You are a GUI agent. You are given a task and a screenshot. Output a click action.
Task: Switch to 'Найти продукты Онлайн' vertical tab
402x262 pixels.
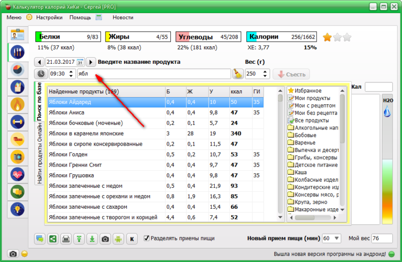coord(39,154)
